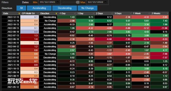Viewport: 171px width, 91px height.
Task: Click the filter icon on 1 Day column
Action: tap(93, 13)
